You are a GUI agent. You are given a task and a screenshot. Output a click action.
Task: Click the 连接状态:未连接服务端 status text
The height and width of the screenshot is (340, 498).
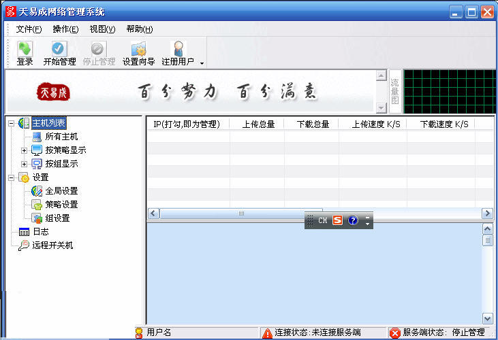coord(317,333)
